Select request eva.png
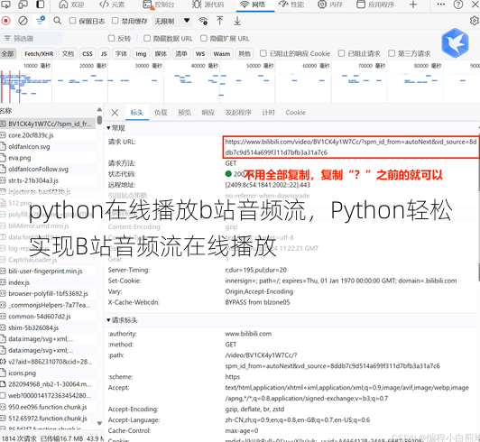The width and height of the screenshot is (480, 442). pyautogui.click(x=48, y=158)
